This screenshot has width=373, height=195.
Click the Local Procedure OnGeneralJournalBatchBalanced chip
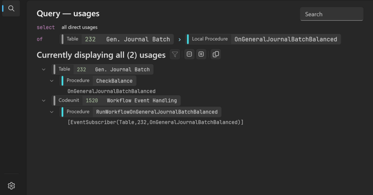point(263,39)
